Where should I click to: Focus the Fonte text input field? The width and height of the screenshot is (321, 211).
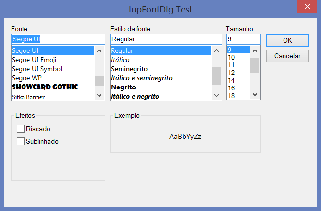tap(58, 39)
